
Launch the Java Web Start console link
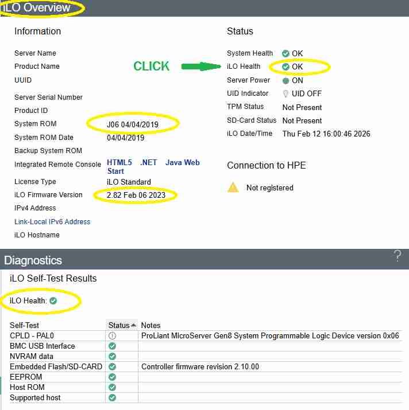pos(153,166)
